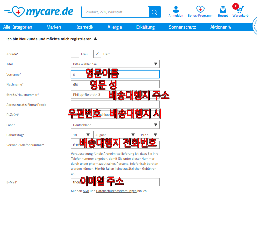Open the Allergie menu

pyautogui.click(x=115, y=27)
